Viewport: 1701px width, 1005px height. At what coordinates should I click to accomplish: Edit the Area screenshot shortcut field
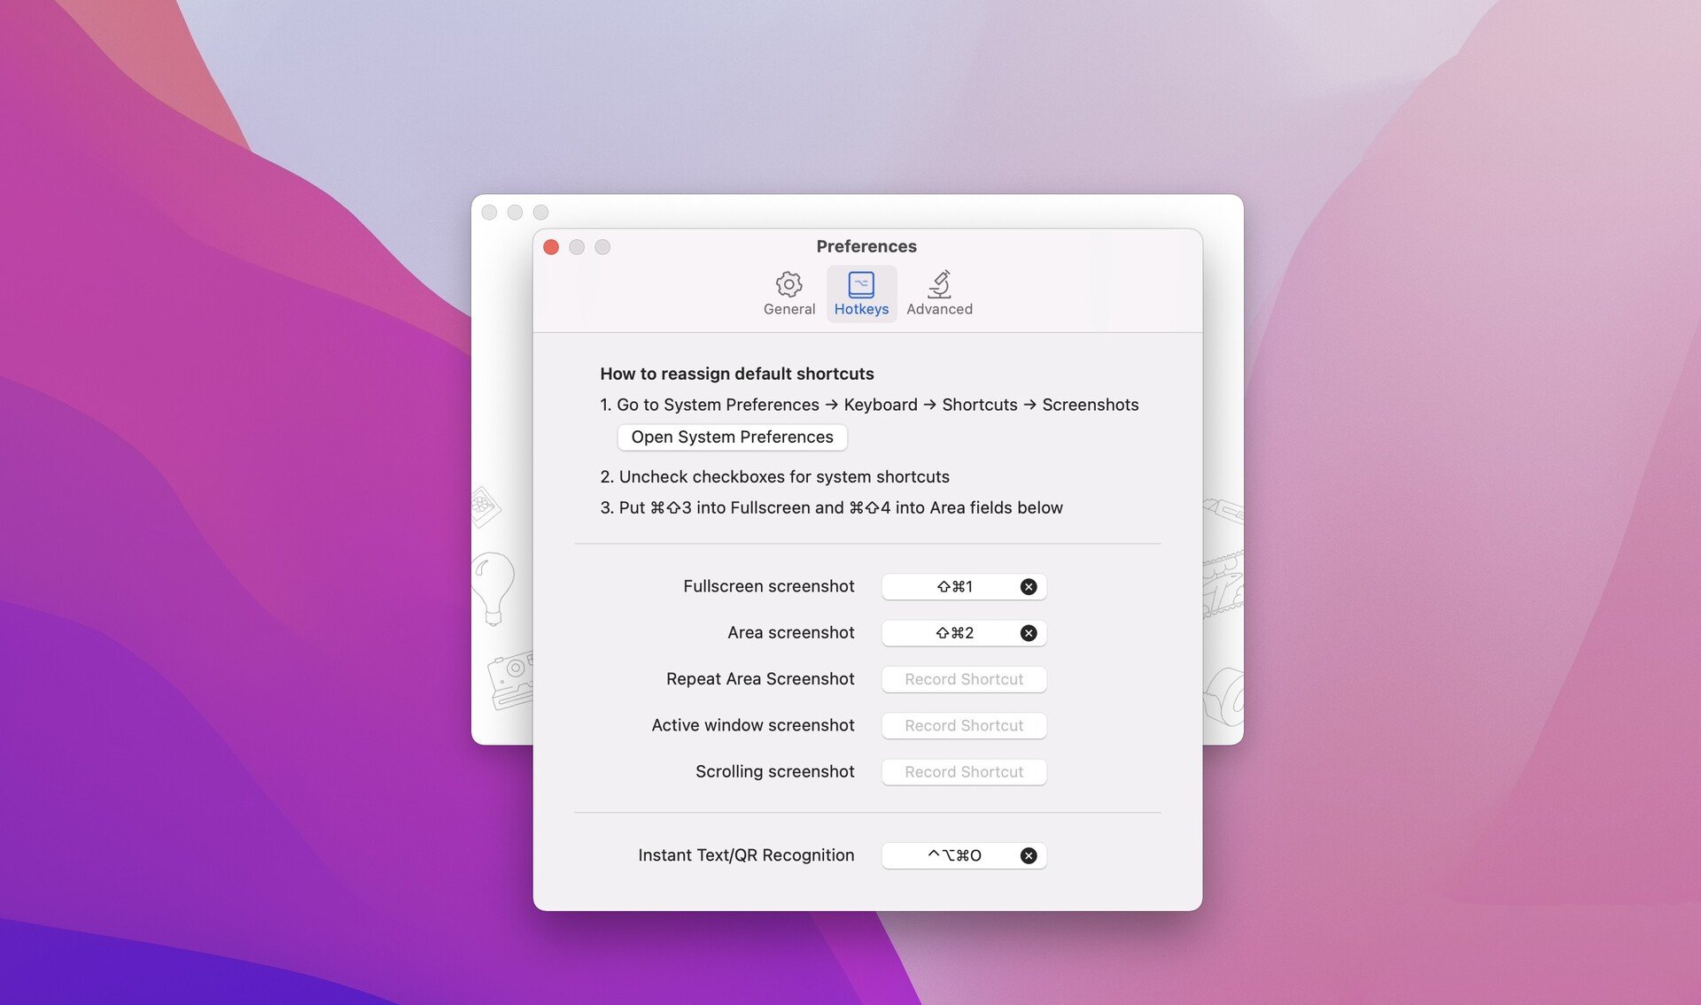[964, 633]
